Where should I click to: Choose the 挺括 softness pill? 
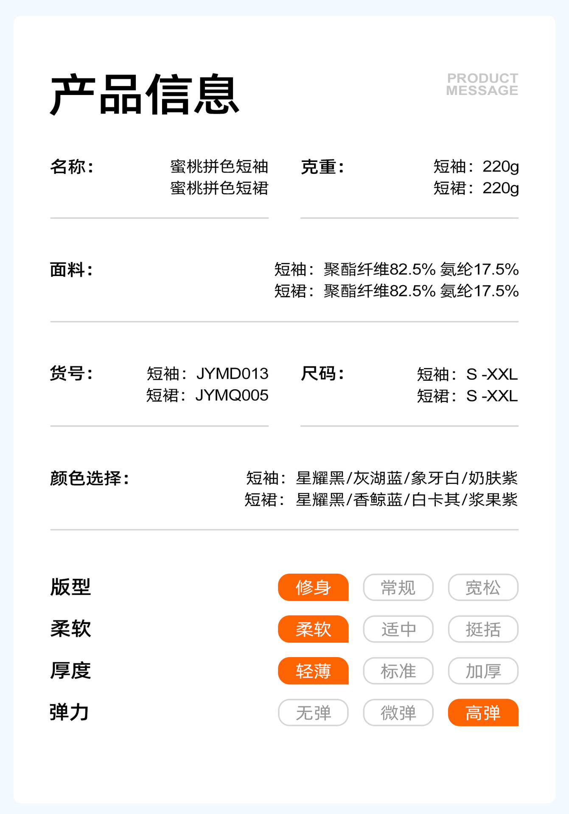click(x=483, y=629)
